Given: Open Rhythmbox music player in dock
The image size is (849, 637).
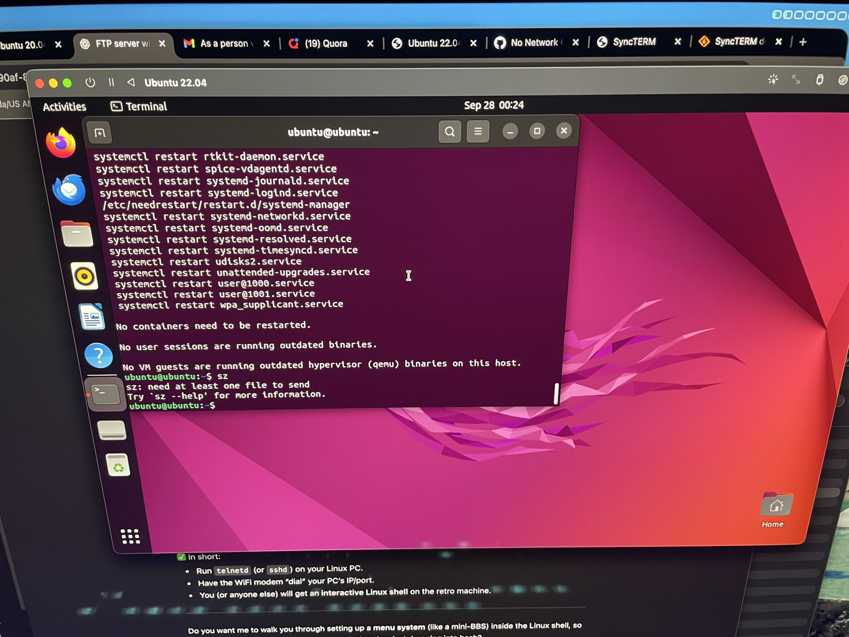Looking at the screenshot, I should [85, 276].
